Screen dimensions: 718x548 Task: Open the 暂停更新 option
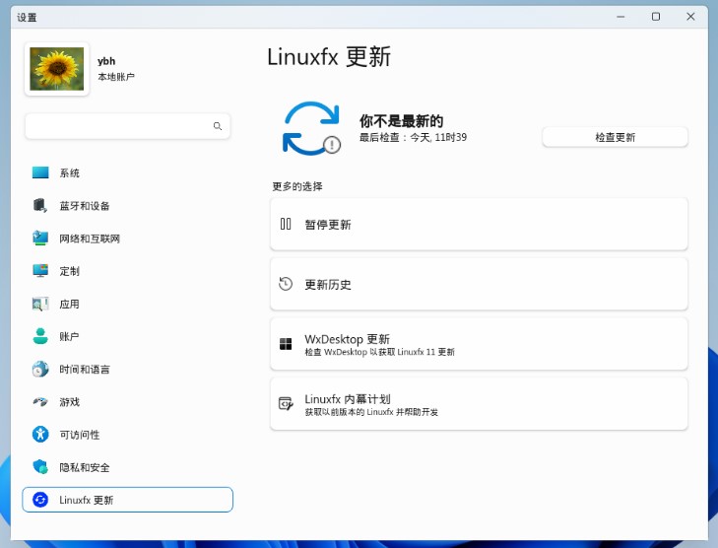click(x=479, y=225)
